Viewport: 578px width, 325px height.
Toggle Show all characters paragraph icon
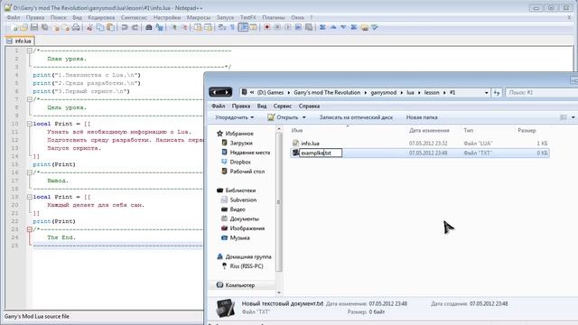[232, 27]
